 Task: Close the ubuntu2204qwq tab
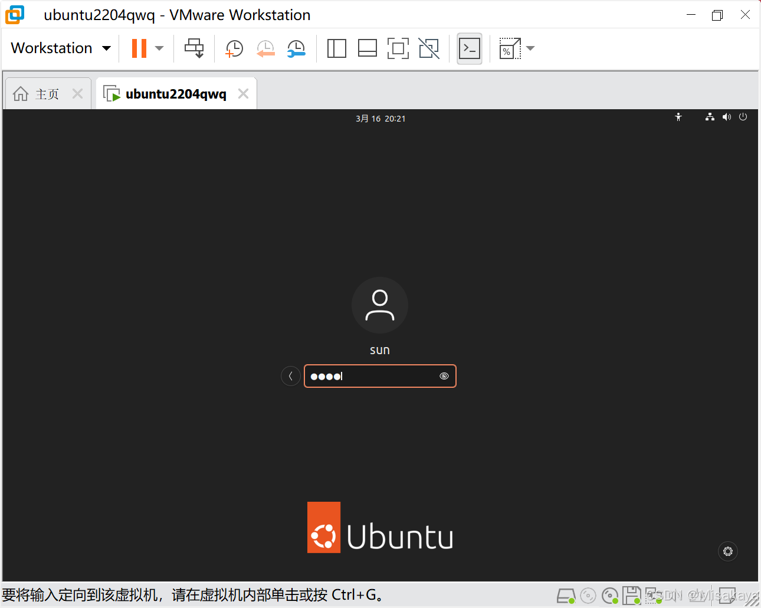click(243, 93)
